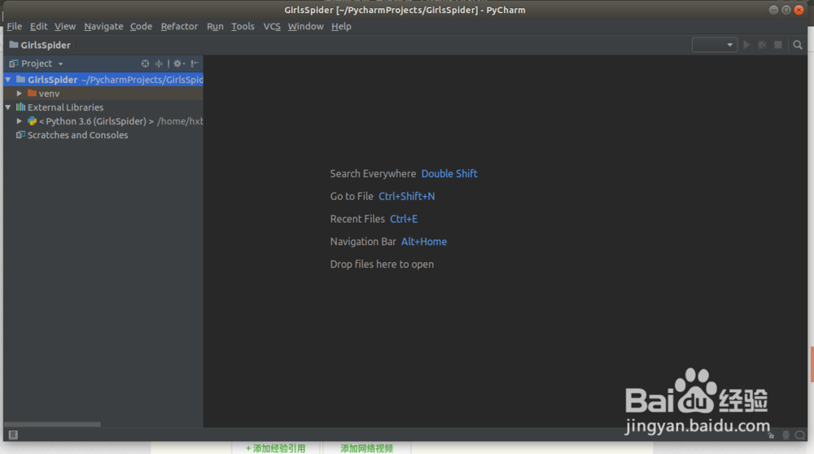Image resolution: width=814 pixels, height=454 pixels.
Task: Click Scroll from Source target icon
Action: [x=145, y=63]
